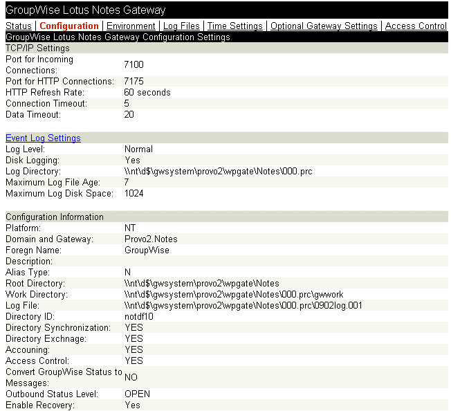Screen dimensions: 451x411
Task: Click the 'GroupWise Lotus Notes Gateway' page title
Action: tap(85, 10)
